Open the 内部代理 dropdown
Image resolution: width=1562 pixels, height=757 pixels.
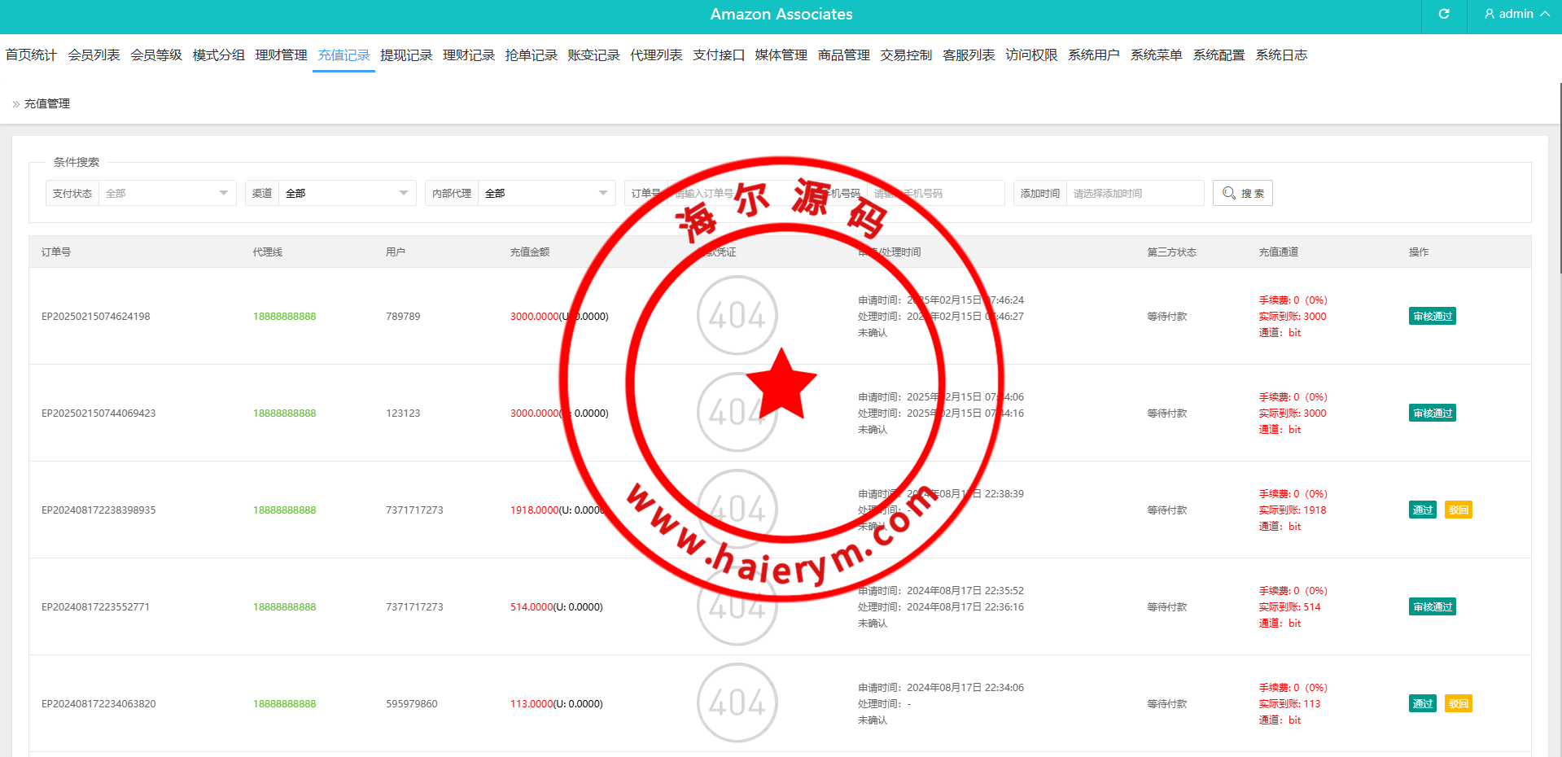pos(545,193)
